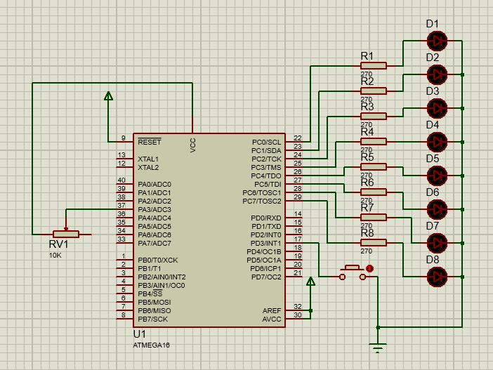493x370 pixels.
Task: Select resistor R8 symbol
Action: [374, 243]
